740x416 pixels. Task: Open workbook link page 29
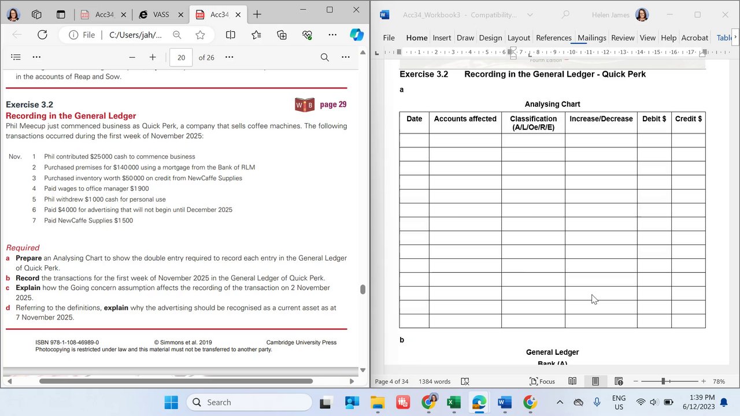click(x=321, y=105)
